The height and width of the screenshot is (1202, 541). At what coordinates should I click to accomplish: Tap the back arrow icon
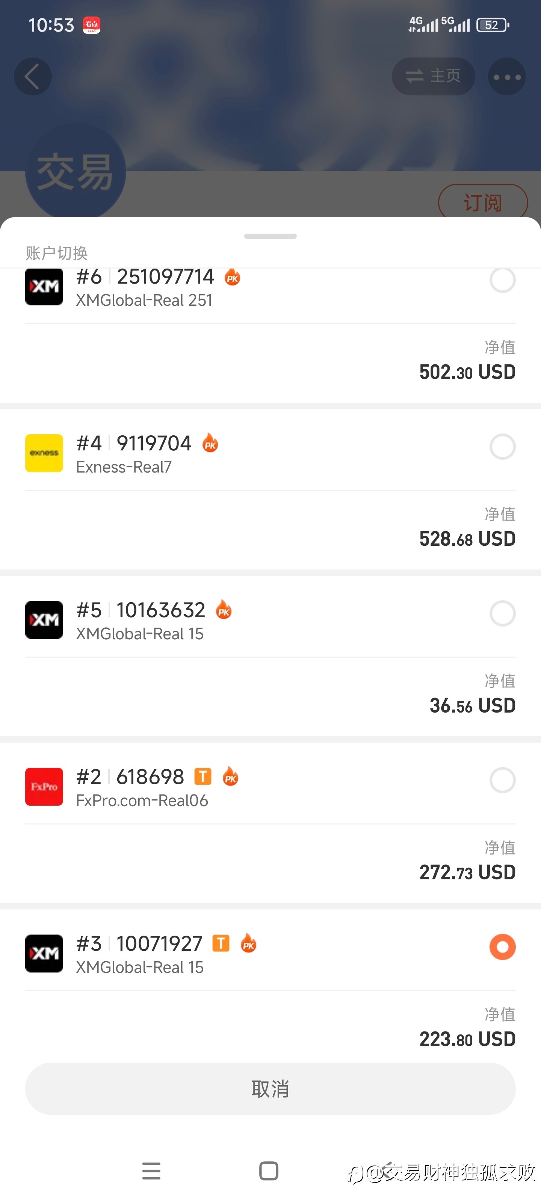(32, 77)
